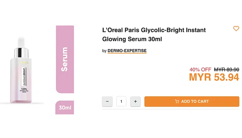The image size is (242, 138).
Task: Decrease quantity with the minus button
Action: [x=107, y=101]
